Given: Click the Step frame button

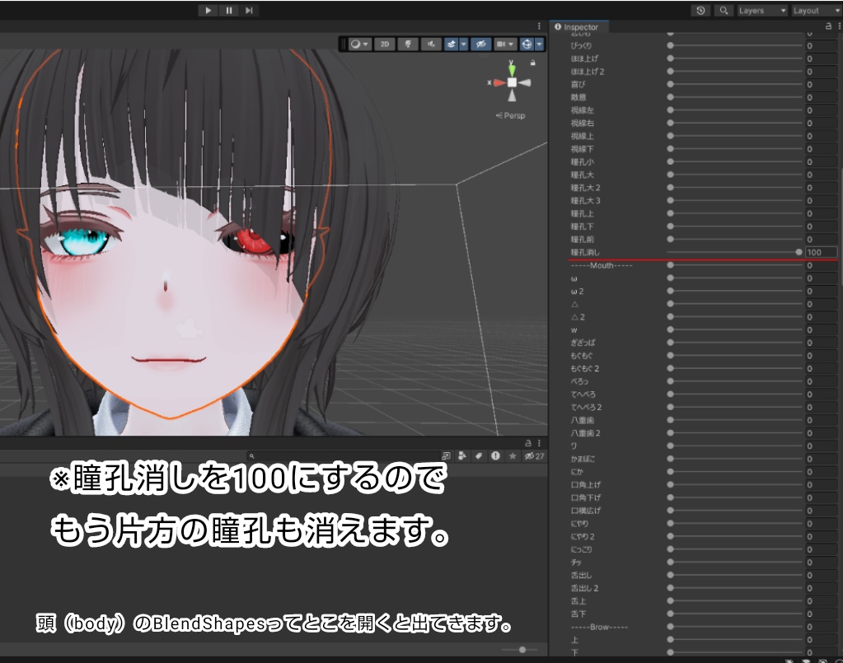Looking at the screenshot, I should pyautogui.click(x=249, y=10).
